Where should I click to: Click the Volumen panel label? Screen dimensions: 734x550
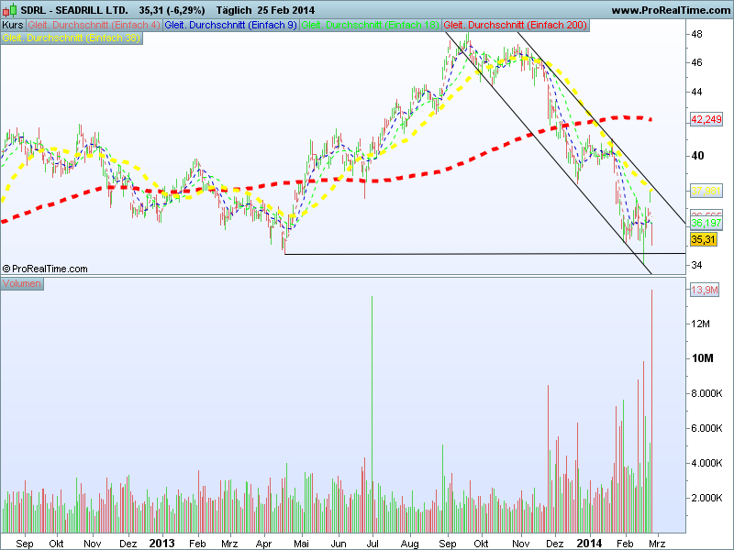pos(22,283)
